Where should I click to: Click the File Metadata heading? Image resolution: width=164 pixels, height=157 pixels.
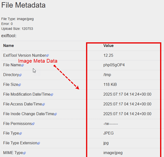pos(24,5)
